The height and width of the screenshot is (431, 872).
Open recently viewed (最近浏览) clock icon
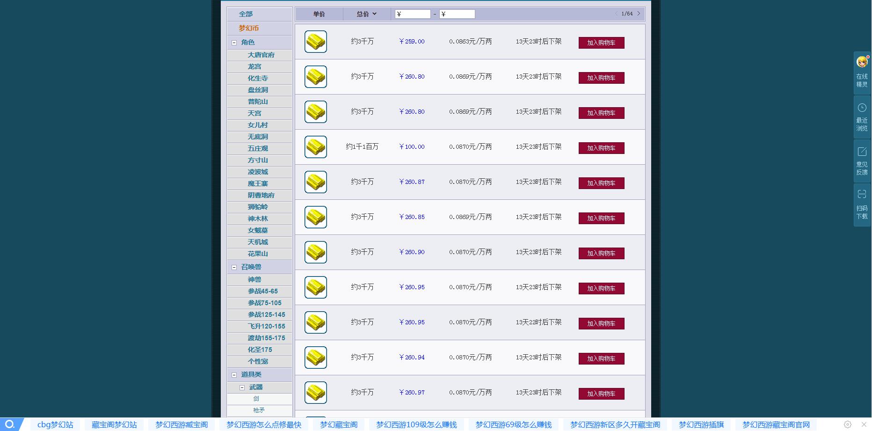pyautogui.click(x=862, y=108)
